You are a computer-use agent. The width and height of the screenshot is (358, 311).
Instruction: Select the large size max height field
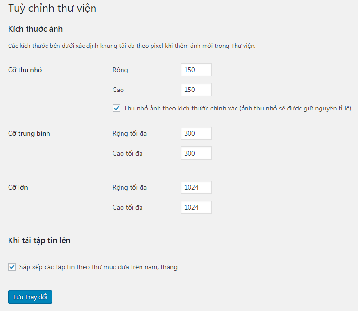196,207
